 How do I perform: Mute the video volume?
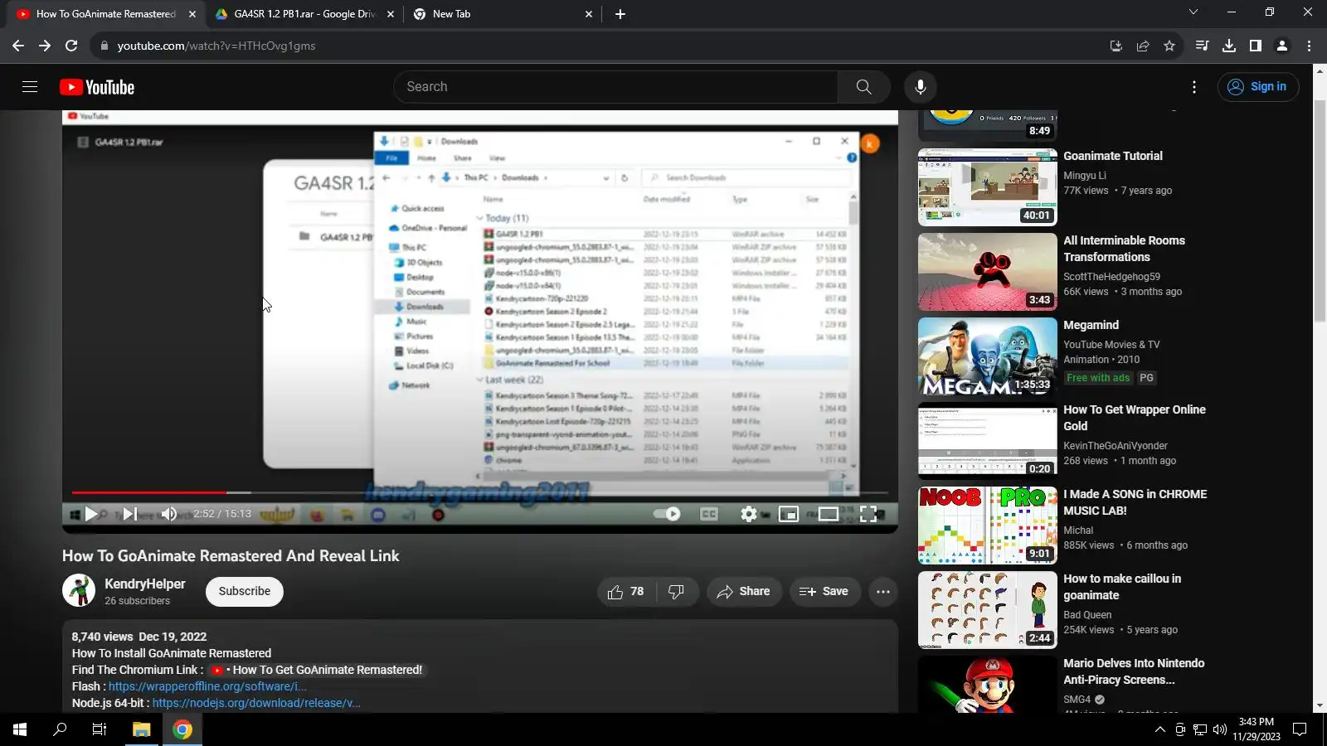pos(168,515)
